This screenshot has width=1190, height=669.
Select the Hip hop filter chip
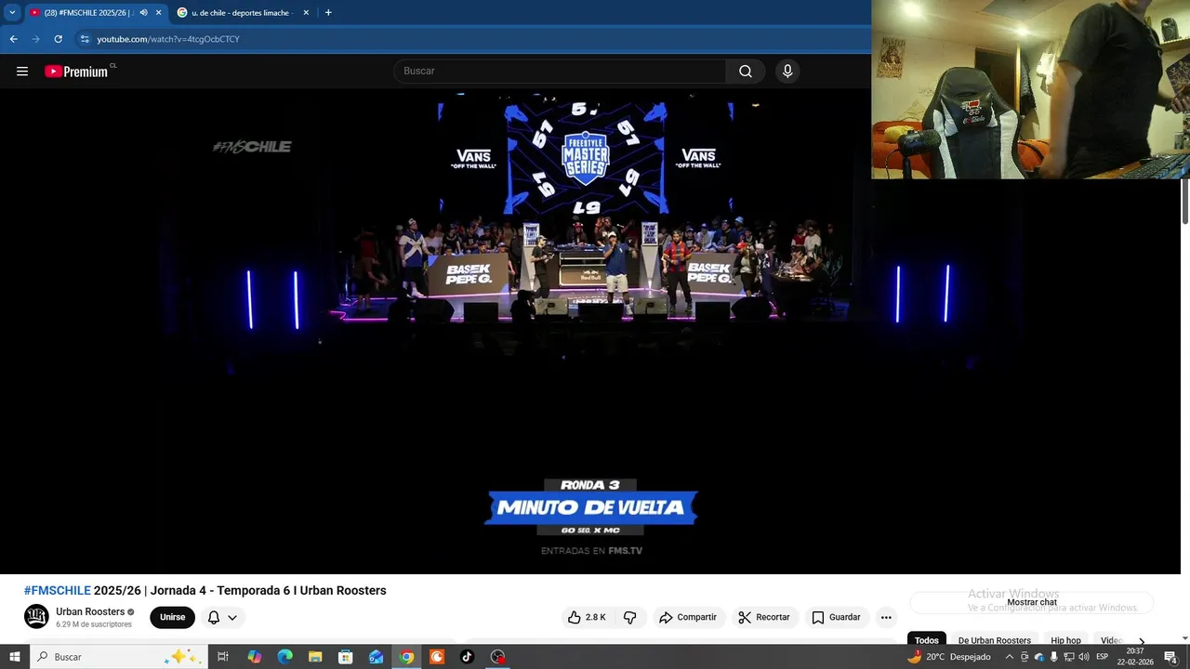point(1065,640)
